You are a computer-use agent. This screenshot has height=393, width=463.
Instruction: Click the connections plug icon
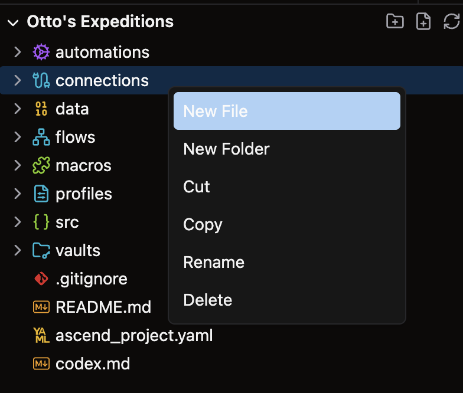tap(41, 81)
